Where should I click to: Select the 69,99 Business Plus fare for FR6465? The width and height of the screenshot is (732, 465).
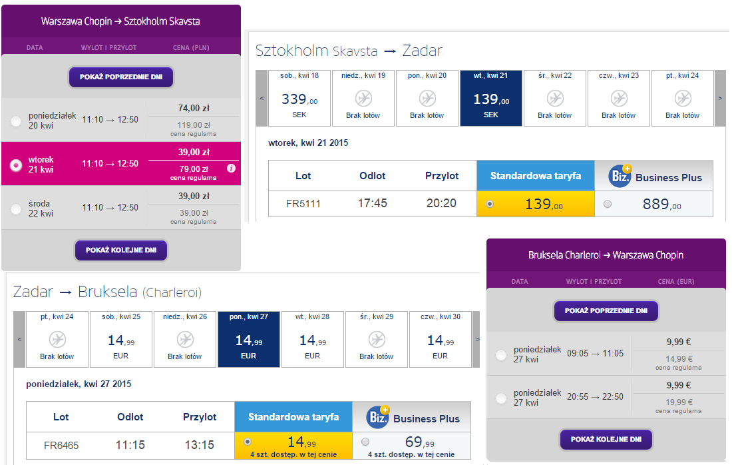click(365, 442)
